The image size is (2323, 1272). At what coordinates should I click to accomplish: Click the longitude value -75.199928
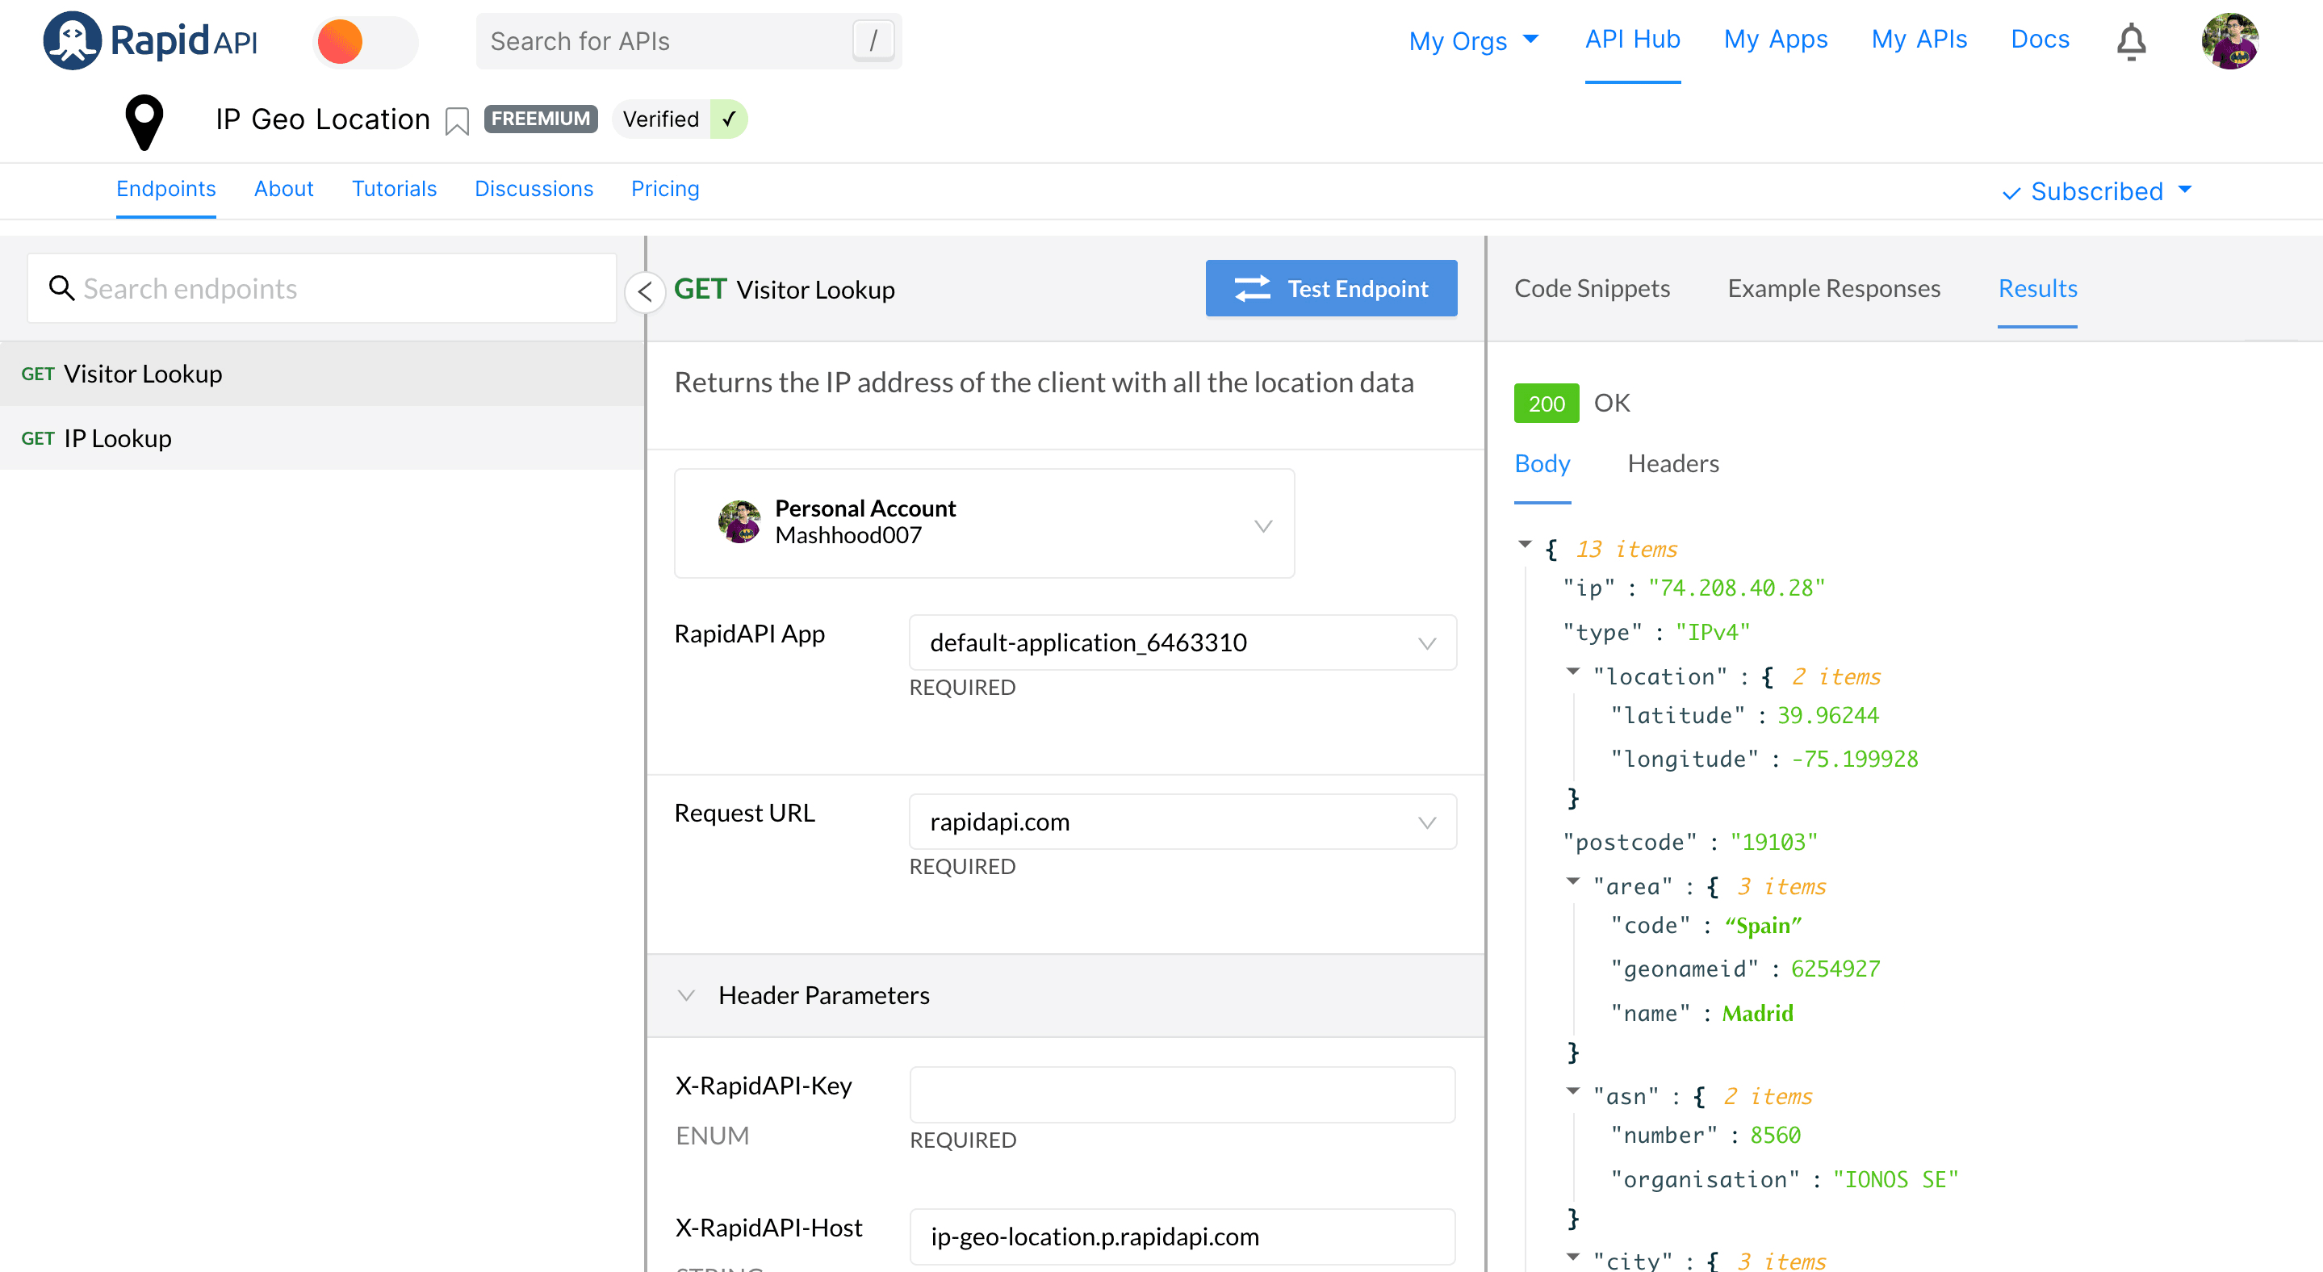[1854, 759]
